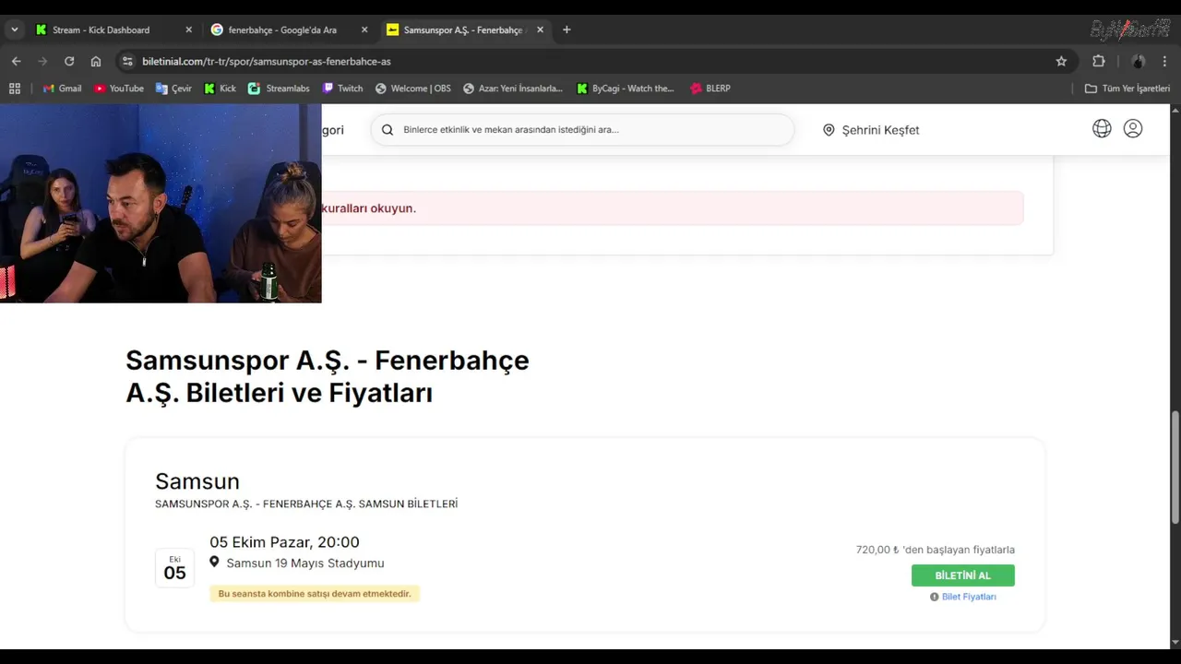This screenshot has width=1181, height=664.
Task: Click the Eki 05 date badge
Action: 174,568
